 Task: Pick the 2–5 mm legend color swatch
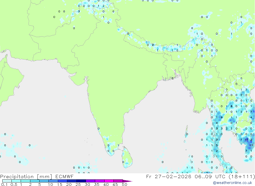coord(35,181)
